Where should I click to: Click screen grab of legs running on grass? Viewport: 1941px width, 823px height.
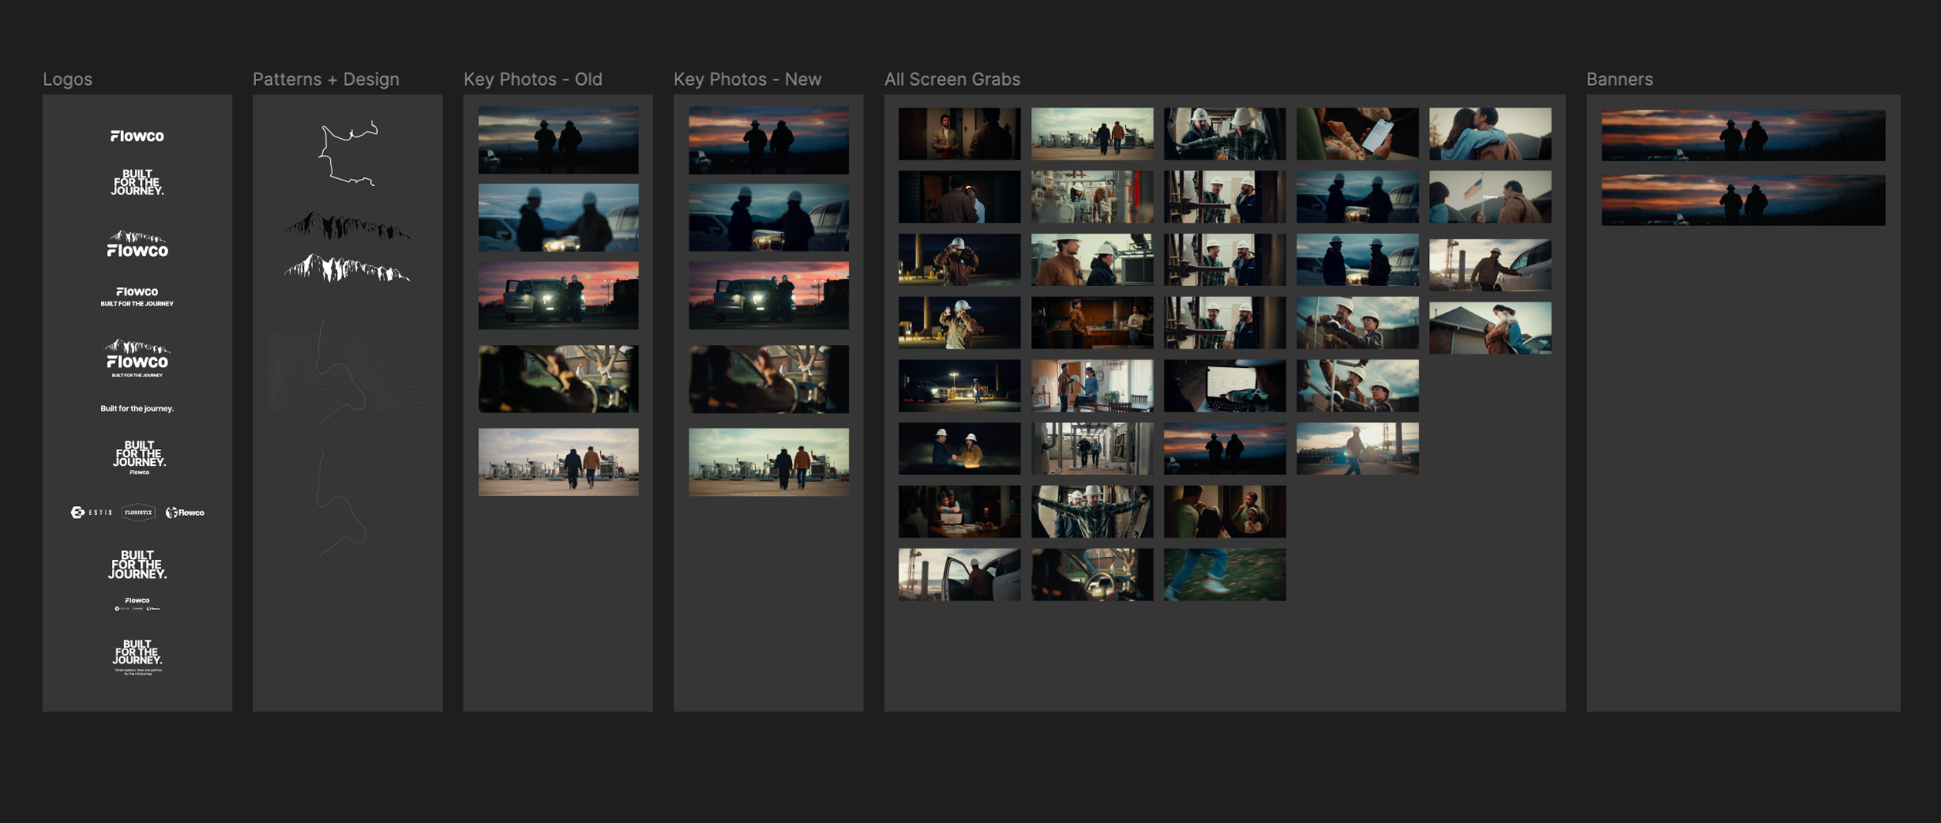pos(1225,575)
